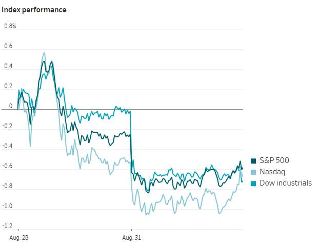Click the -0.4 y-axis label

click(x=7, y=146)
